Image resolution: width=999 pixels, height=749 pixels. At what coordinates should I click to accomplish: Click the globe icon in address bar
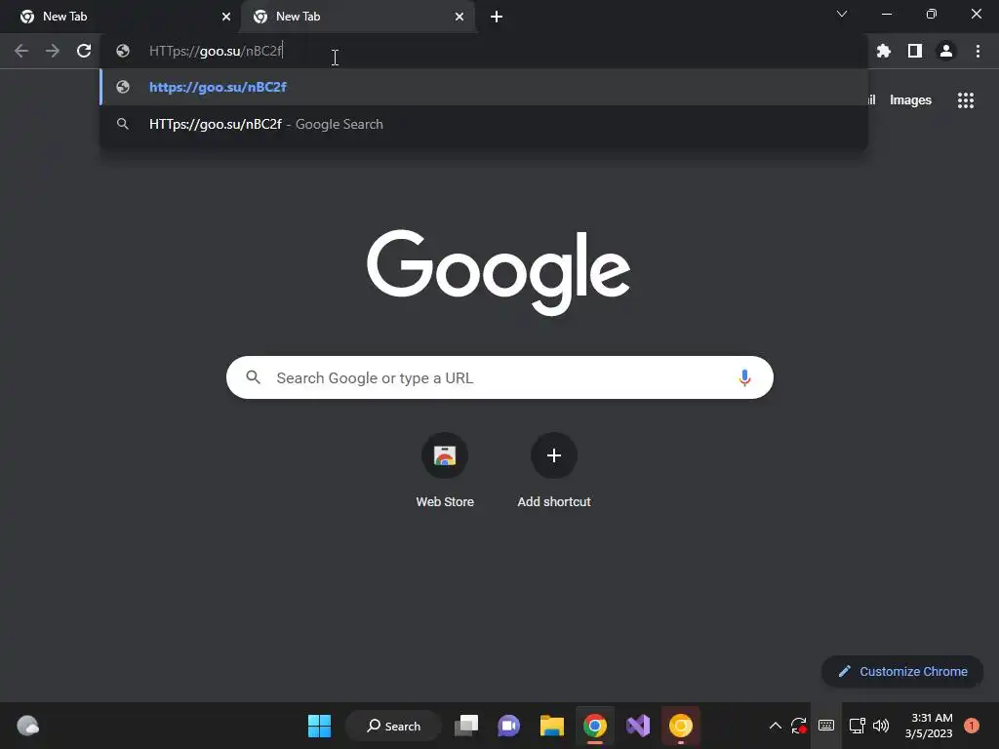pos(123,51)
